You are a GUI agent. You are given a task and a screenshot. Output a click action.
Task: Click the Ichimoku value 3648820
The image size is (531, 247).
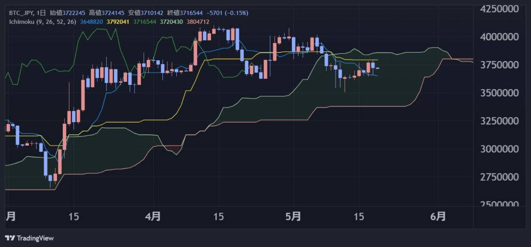[91, 22]
